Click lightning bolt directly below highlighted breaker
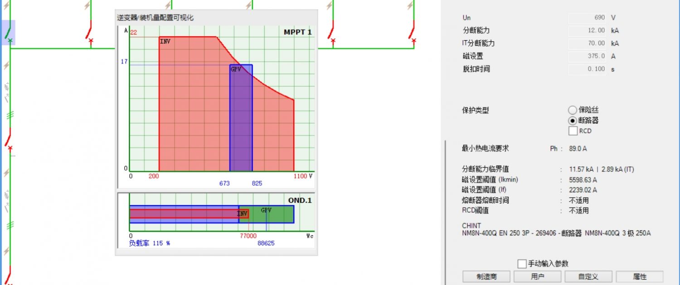680x285 pixels. (x=6, y=66)
